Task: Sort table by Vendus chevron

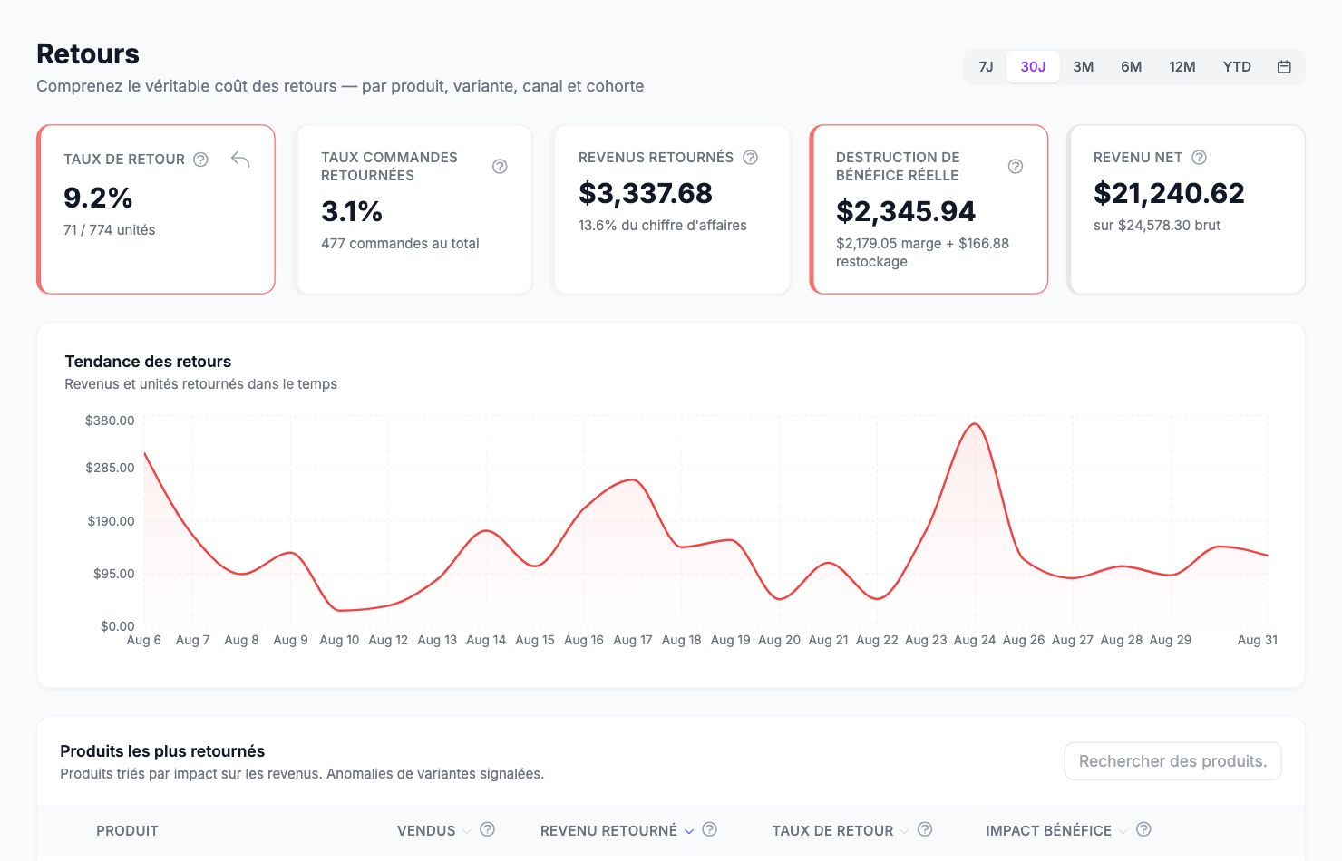Action: pos(466,831)
